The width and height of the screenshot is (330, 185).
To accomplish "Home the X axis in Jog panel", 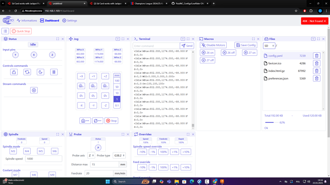I will click(x=81, y=86).
